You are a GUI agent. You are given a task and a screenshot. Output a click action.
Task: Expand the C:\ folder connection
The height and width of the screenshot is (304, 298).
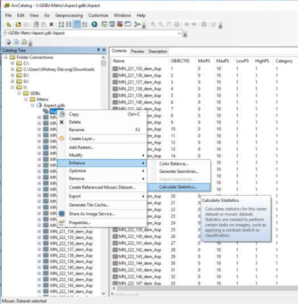tap(12, 63)
